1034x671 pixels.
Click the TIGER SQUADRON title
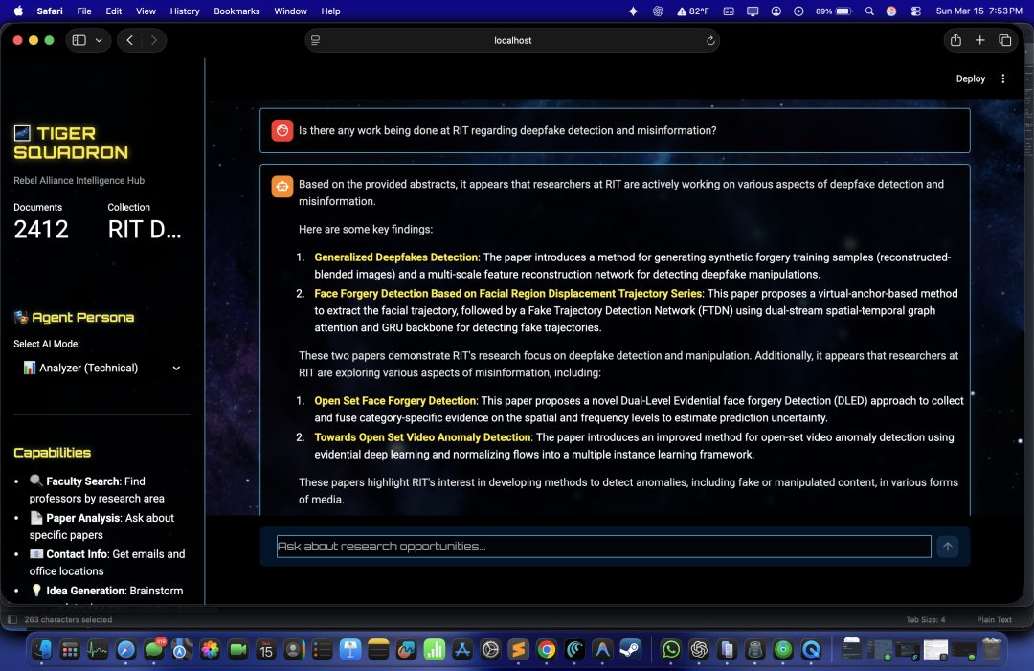click(71, 143)
